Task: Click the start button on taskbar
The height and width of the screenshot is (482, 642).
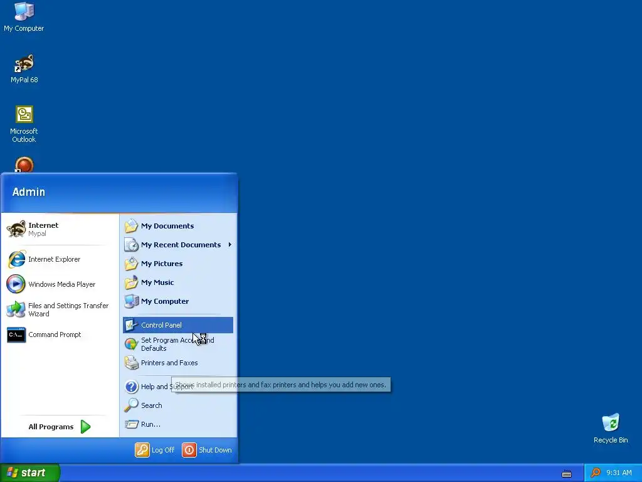Action: [x=30, y=473]
